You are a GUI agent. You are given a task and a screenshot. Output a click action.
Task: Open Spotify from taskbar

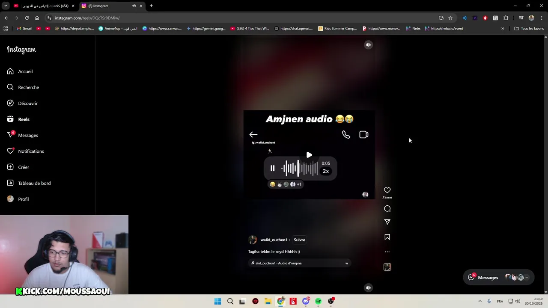(x=318, y=302)
